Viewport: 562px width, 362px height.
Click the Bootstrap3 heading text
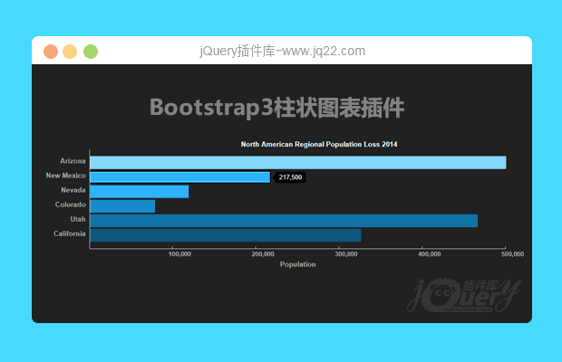point(277,108)
